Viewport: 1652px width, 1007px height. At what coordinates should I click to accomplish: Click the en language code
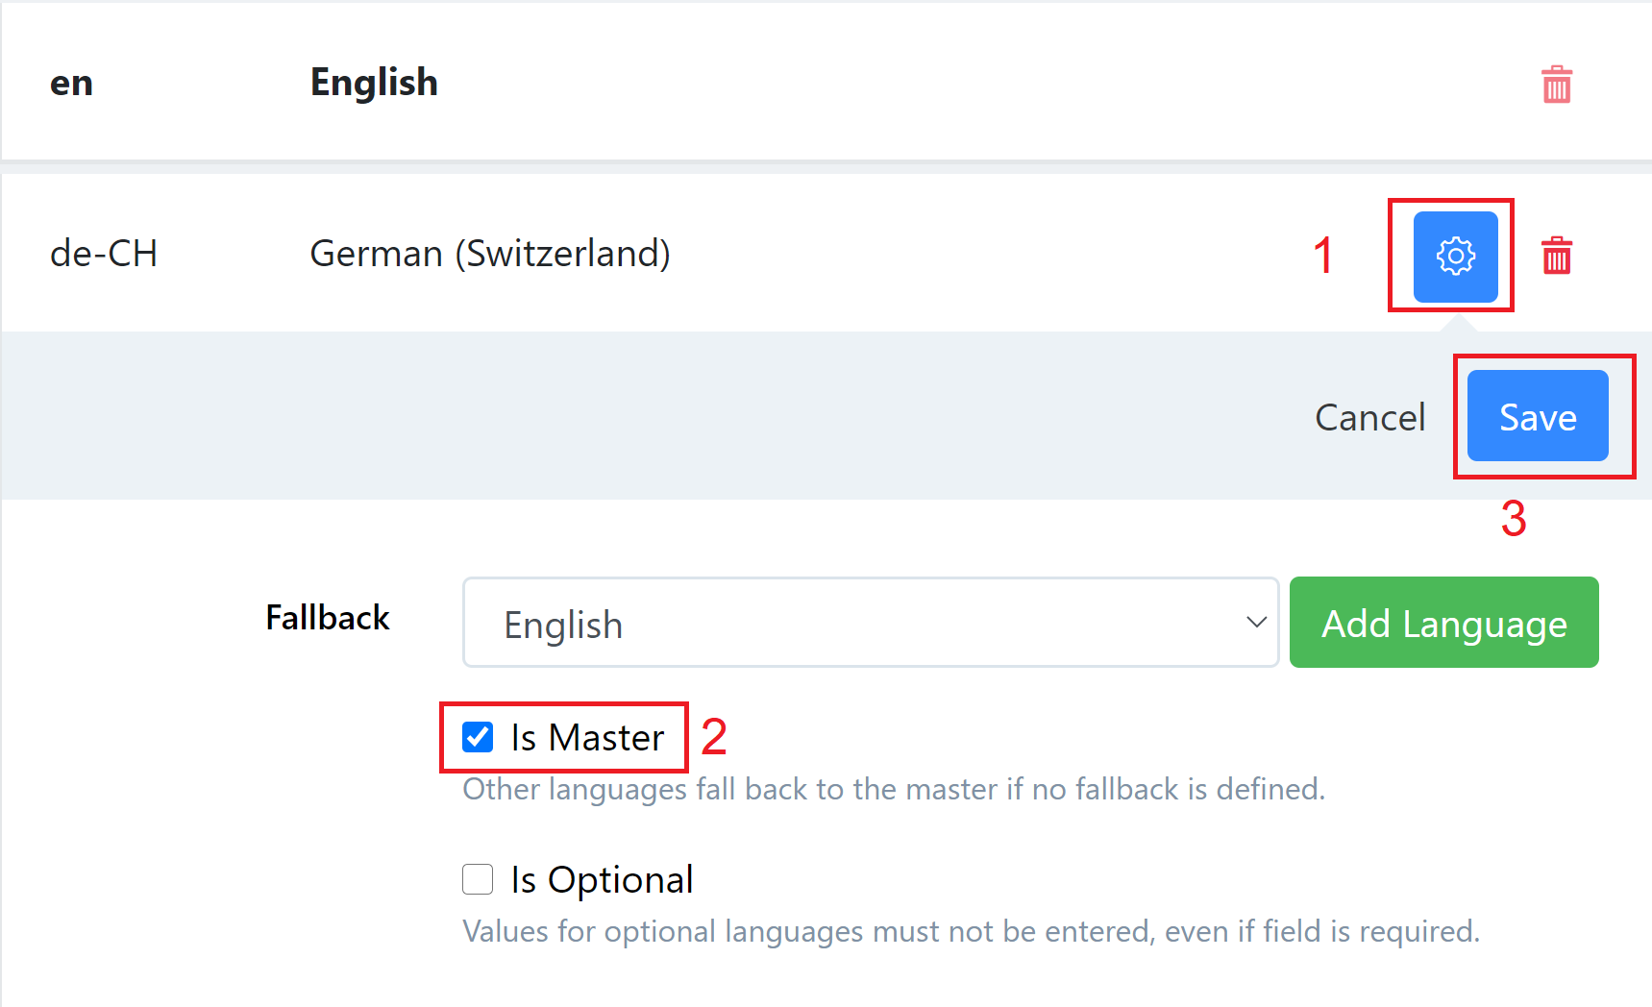[71, 84]
